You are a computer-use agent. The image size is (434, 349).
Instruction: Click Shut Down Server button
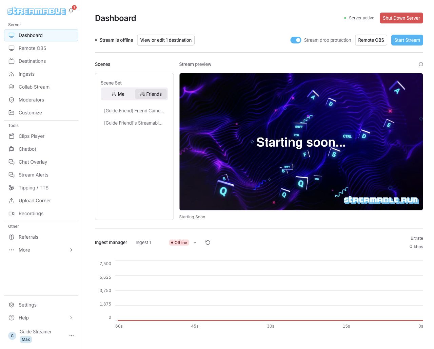(x=401, y=18)
